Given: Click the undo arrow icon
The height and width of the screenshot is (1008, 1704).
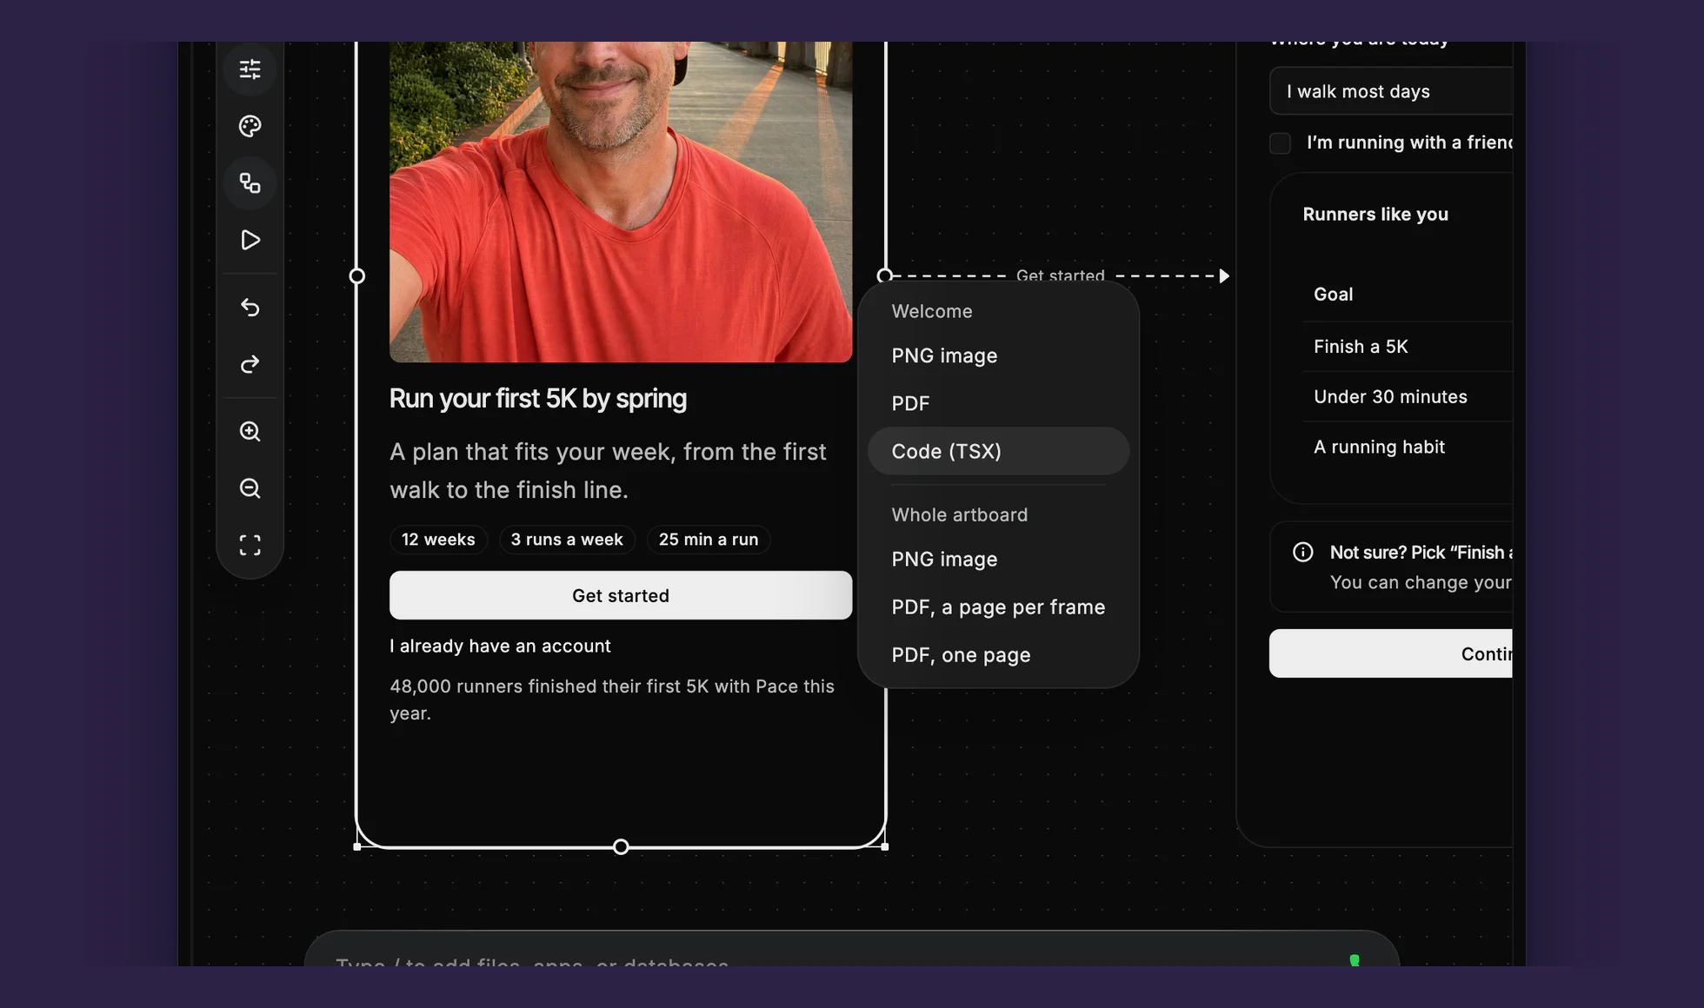Looking at the screenshot, I should click(x=250, y=308).
